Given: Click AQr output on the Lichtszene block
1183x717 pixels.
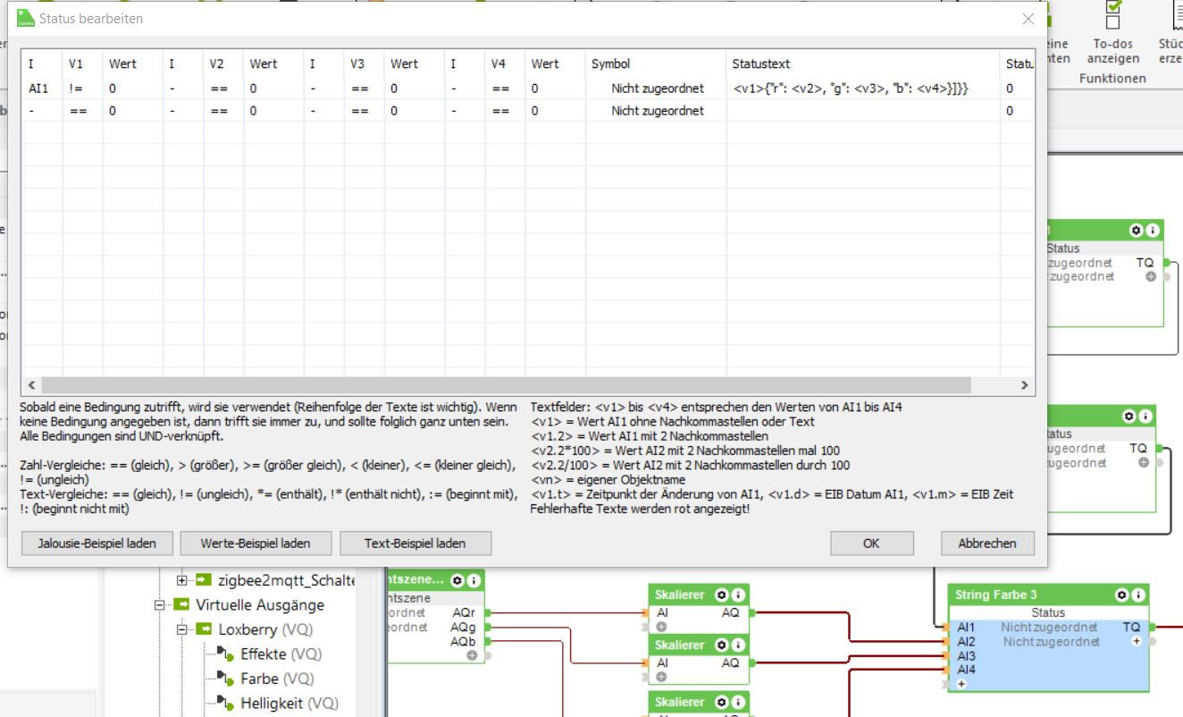Looking at the screenshot, I should coord(464,613).
